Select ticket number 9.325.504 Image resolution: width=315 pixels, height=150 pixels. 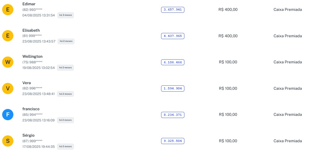tap(173, 141)
